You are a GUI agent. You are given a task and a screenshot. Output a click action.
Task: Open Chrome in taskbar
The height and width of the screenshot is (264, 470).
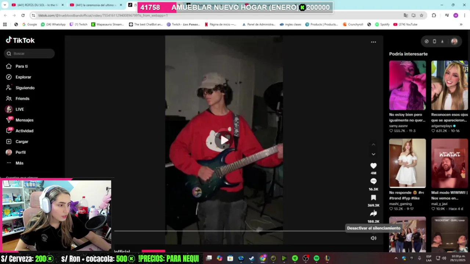[x=263, y=258]
